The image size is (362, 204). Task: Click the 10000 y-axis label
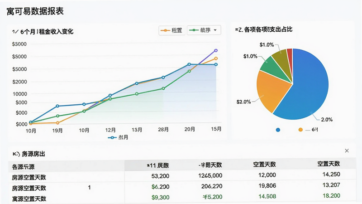click(19, 94)
